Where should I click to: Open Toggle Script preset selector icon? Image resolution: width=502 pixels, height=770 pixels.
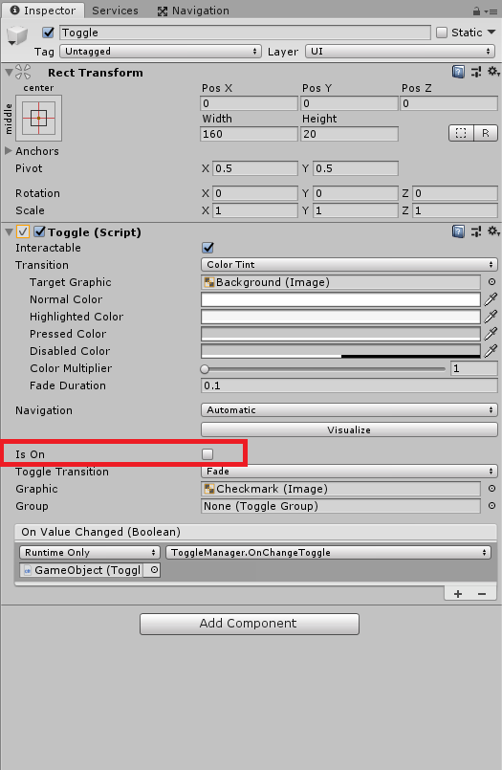[x=476, y=231]
